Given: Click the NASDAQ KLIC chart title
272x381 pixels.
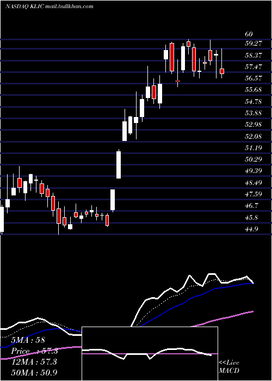Looking at the screenshot, I should click(50, 7).
